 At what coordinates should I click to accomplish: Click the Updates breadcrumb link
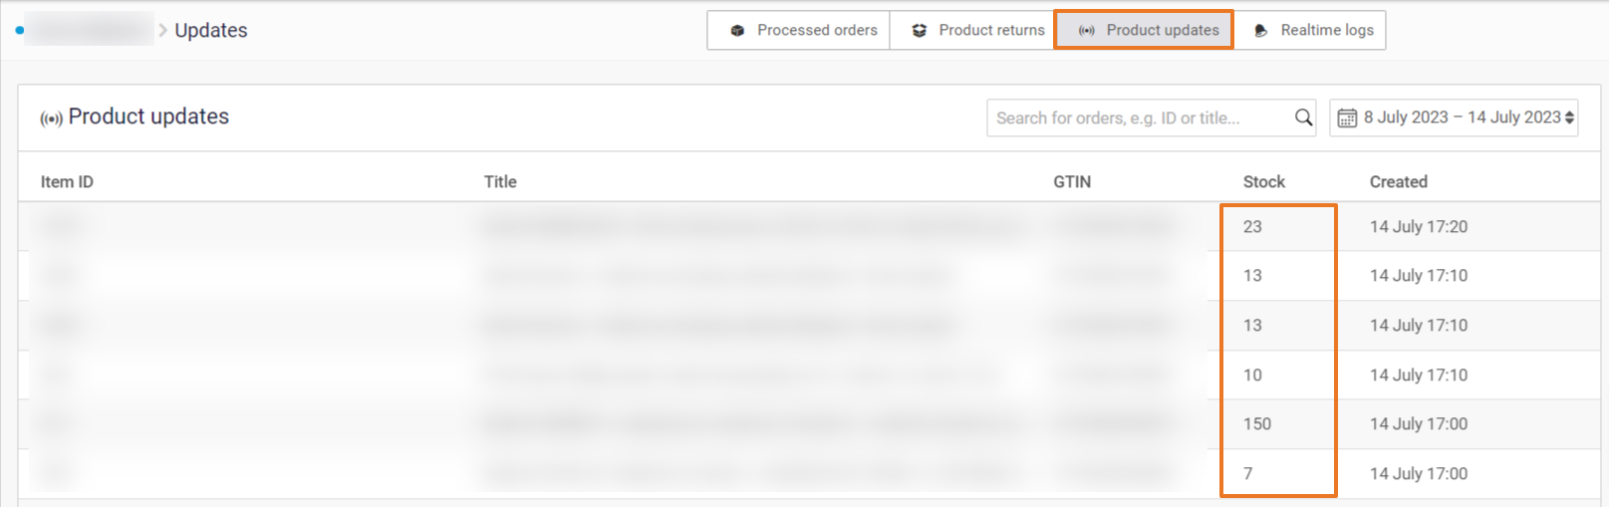(x=211, y=31)
